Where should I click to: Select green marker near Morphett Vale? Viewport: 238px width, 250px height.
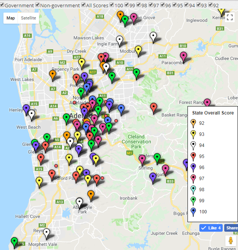point(14,242)
